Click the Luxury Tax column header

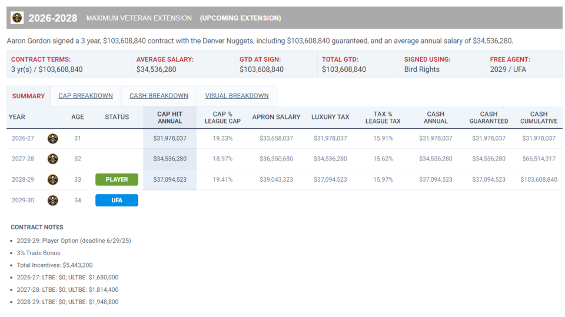[330, 117]
